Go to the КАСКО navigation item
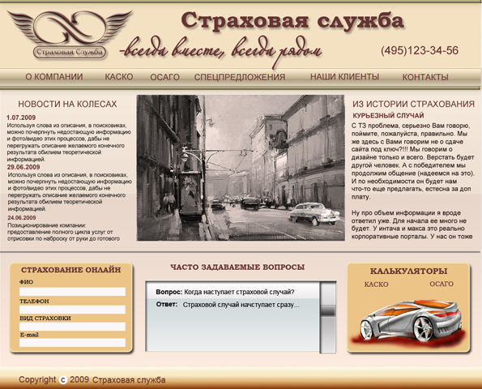Viewport: 482px width, 389px height. click(119, 76)
